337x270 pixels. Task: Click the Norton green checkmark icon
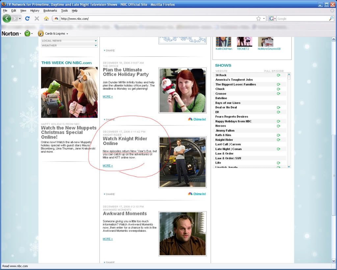[x=27, y=34]
